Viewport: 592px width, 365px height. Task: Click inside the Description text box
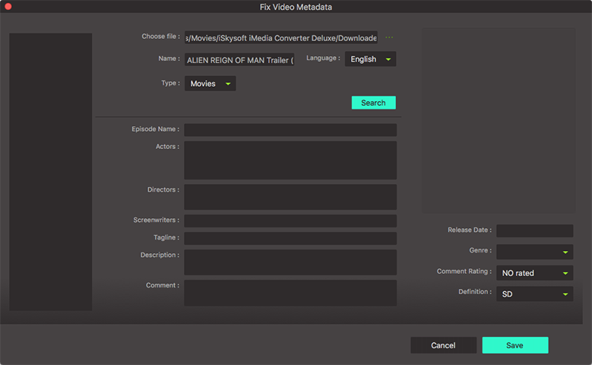(x=290, y=262)
